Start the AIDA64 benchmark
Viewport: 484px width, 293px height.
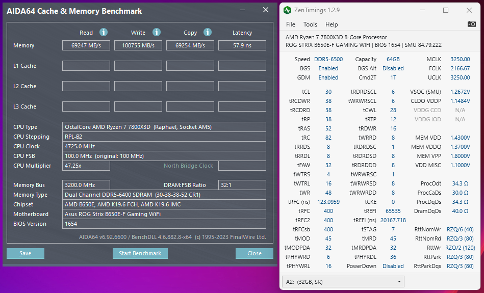[x=140, y=253]
